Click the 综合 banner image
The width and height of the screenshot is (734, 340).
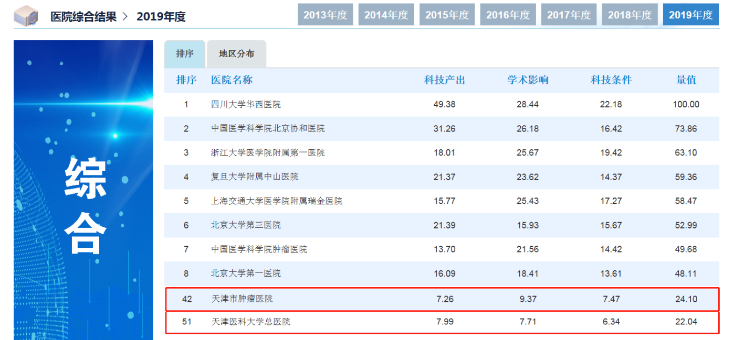tap(83, 190)
